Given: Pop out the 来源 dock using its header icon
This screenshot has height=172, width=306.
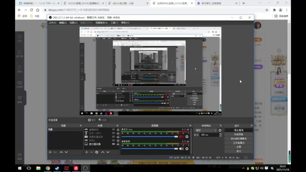Looking at the screenshot, I should point(117,126).
